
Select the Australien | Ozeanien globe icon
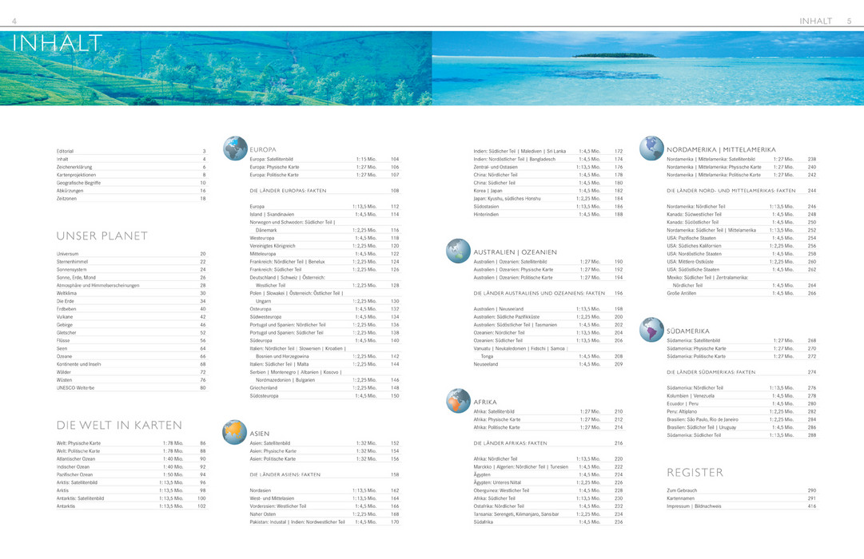[x=459, y=252]
